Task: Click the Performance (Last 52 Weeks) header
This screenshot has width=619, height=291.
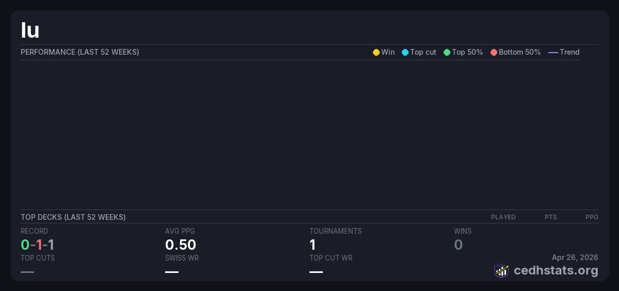Action: point(80,52)
